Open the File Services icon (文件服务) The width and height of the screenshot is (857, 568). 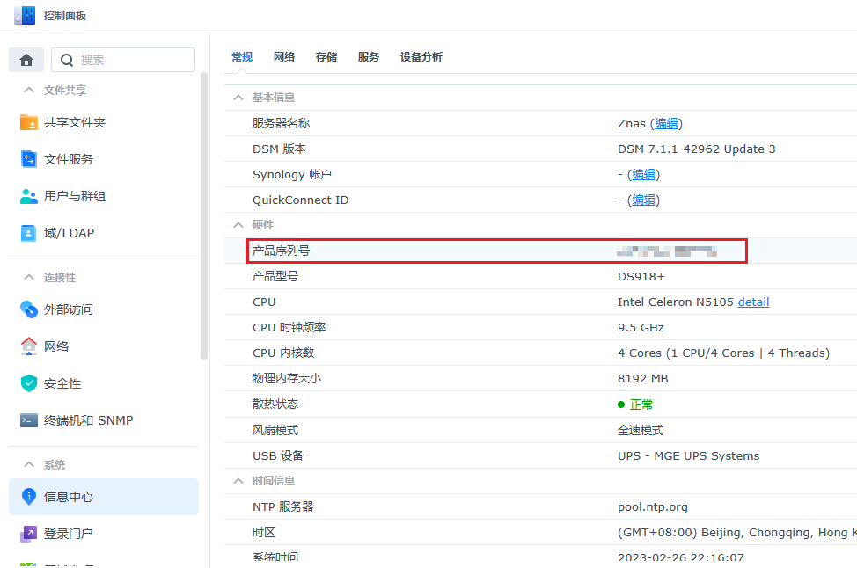(x=28, y=159)
